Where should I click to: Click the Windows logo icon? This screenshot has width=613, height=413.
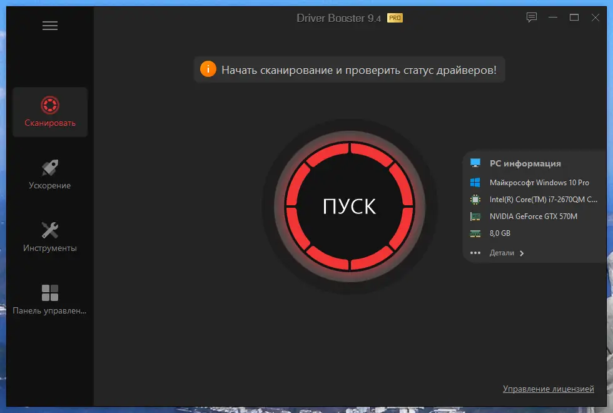coord(475,182)
